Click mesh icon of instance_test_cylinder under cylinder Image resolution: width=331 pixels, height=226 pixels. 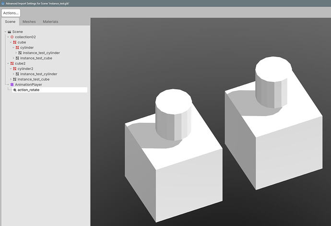click(x=20, y=53)
